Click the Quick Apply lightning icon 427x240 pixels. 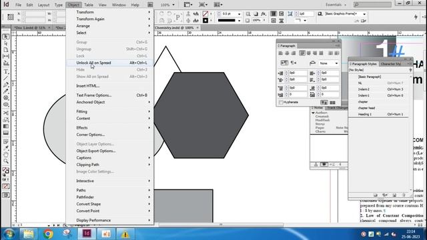(416, 17)
